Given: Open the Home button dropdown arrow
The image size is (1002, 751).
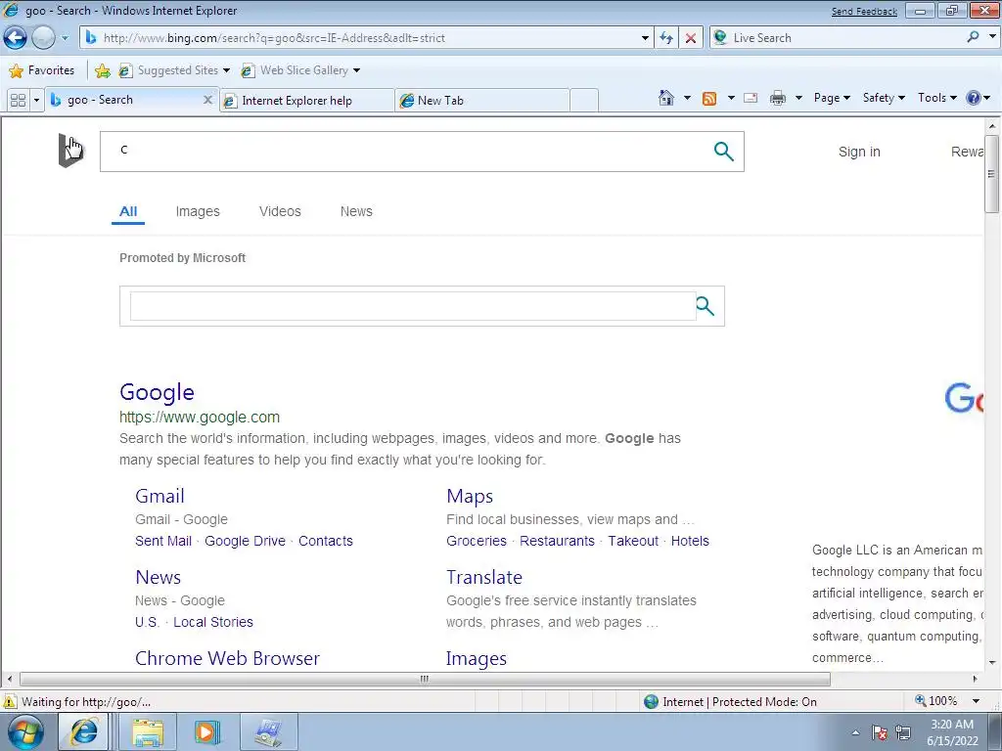Looking at the screenshot, I should (687, 98).
